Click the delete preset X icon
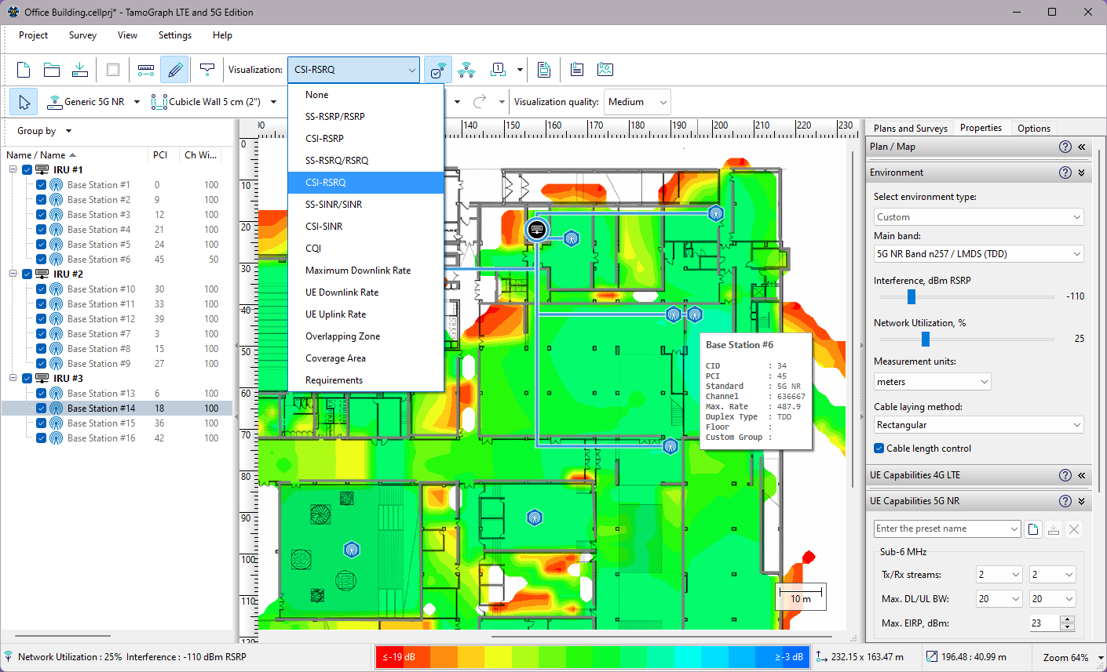The width and height of the screenshot is (1107, 672). coord(1074,529)
